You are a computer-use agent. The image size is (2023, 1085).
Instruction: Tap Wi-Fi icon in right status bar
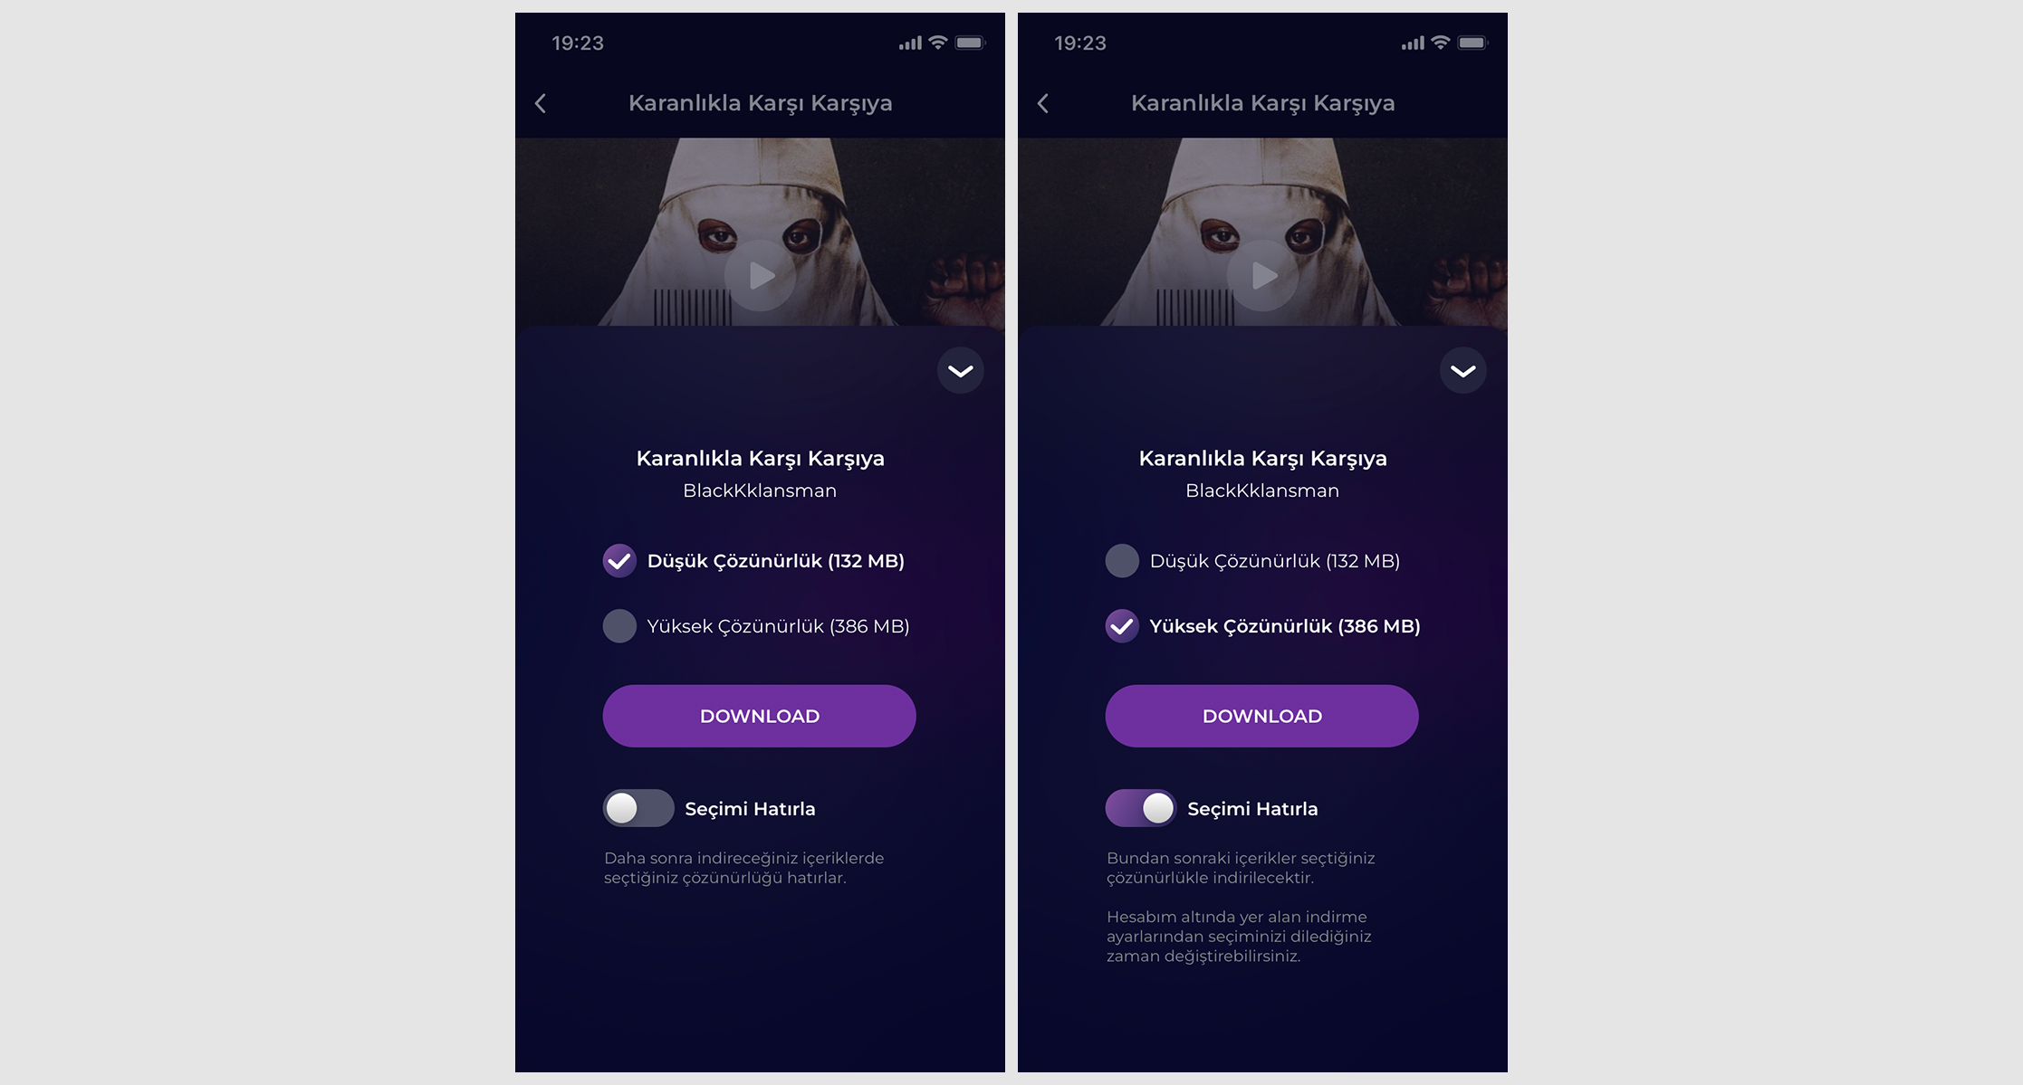coord(1441,43)
